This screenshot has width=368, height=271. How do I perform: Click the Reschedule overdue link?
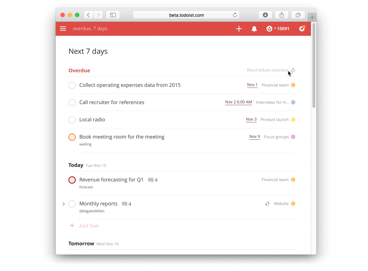click(x=267, y=70)
